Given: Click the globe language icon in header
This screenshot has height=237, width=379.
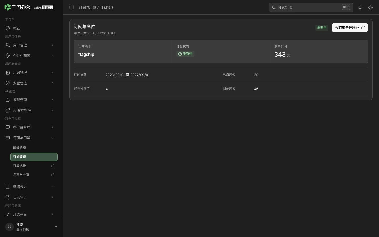Looking at the screenshot, I should tap(361, 7).
